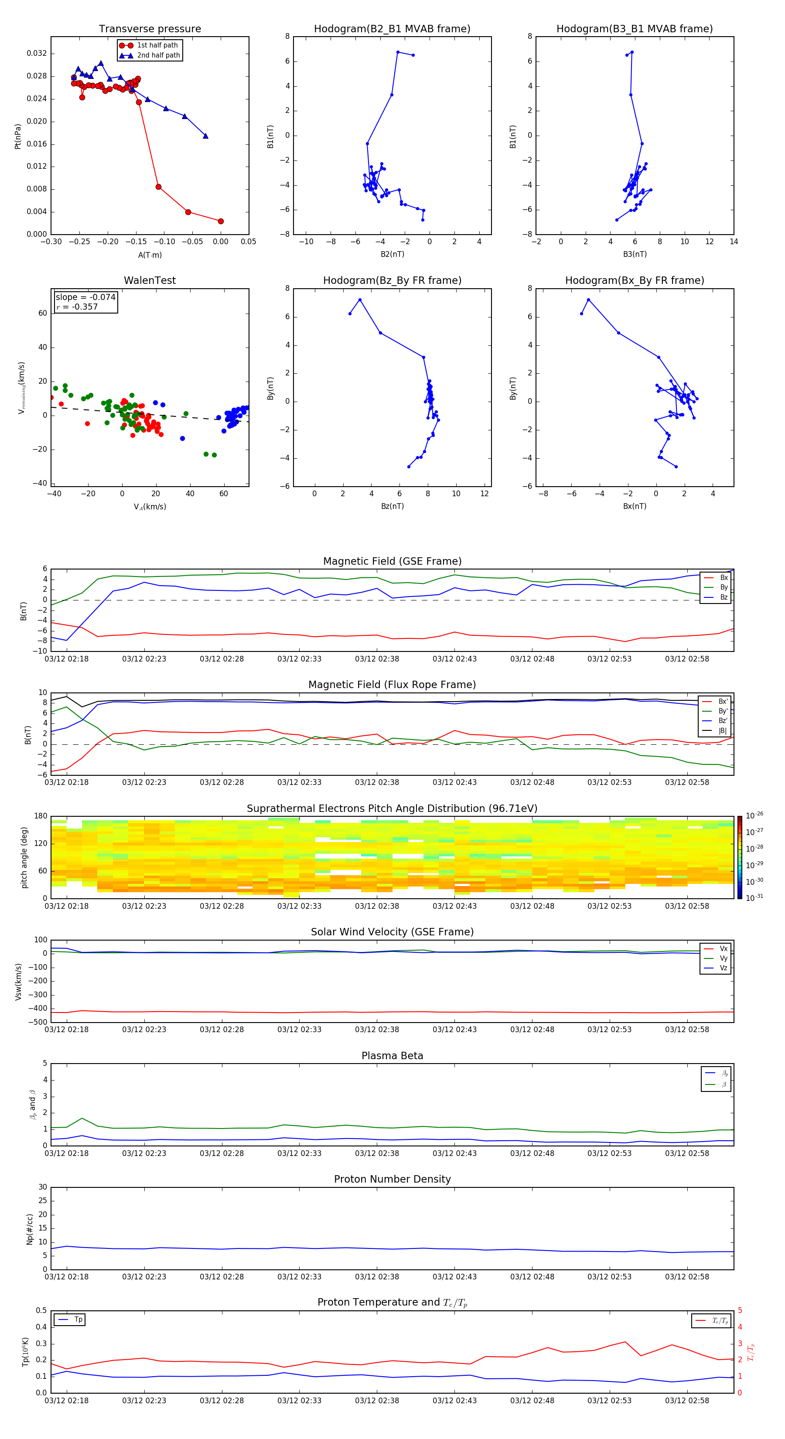Viewport: 785px width, 1439px height.
Task: Click the "Magnetic Field (Flux Rope Frame)" title
Action: tap(392, 685)
